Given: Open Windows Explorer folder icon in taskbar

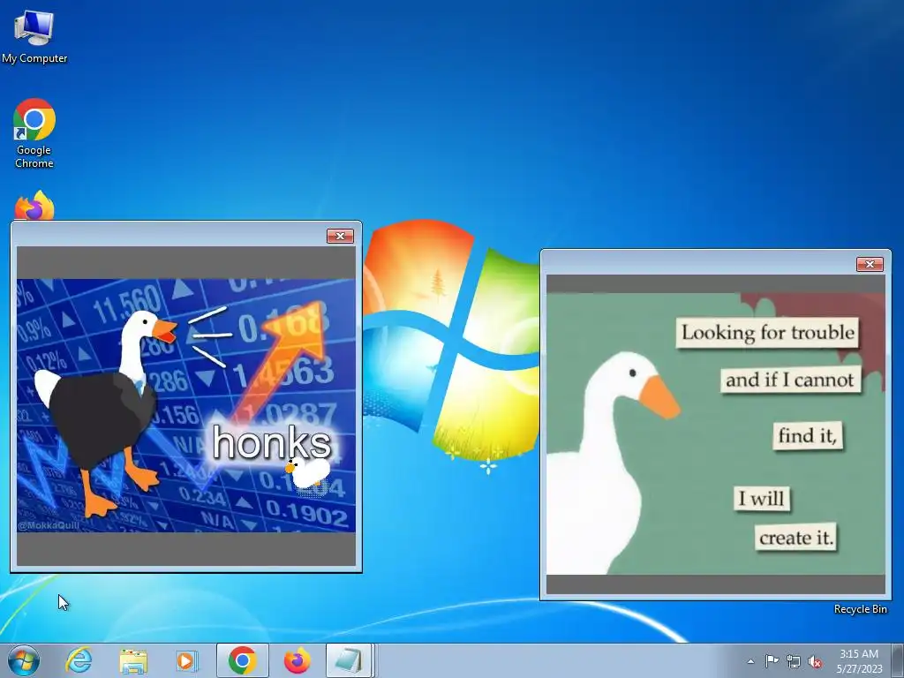Looking at the screenshot, I should [x=133, y=660].
